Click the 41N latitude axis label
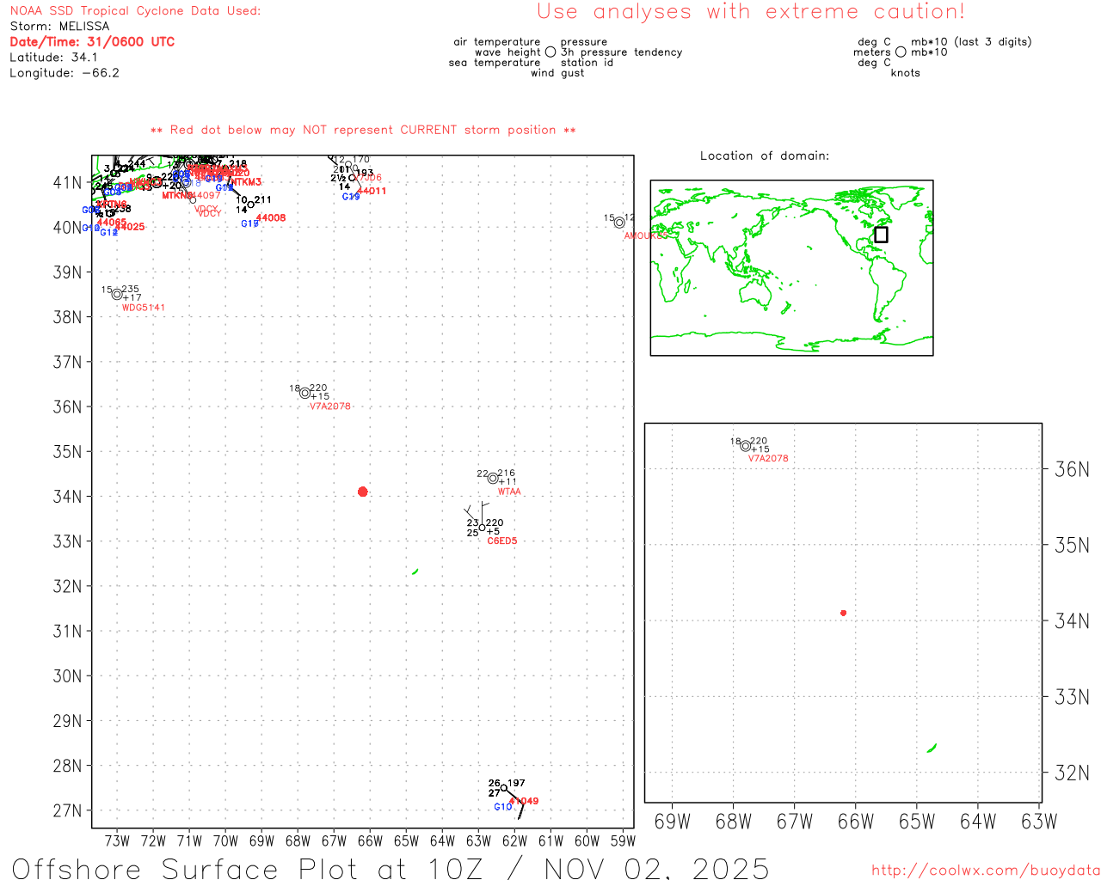 [x=68, y=183]
